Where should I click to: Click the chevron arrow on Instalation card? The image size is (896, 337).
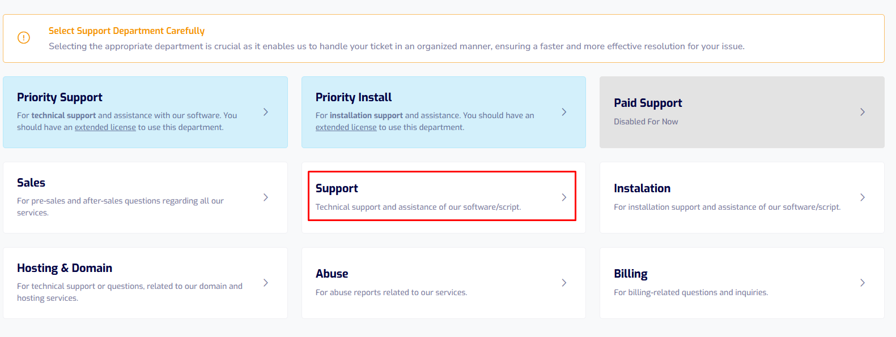pyautogui.click(x=863, y=197)
